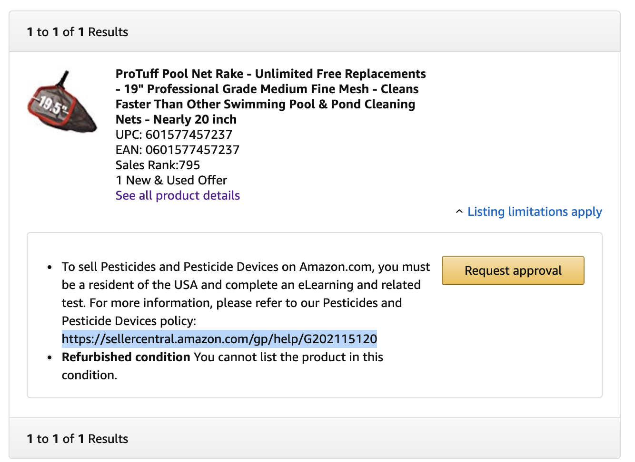This screenshot has width=635, height=462.
Task: Click the Listing limitations apply link text
Action: pyautogui.click(x=535, y=212)
